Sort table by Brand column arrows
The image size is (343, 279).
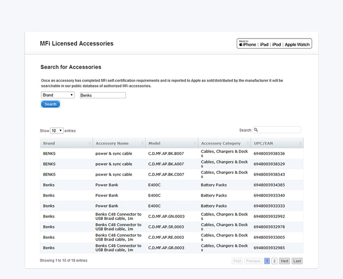click(90, 143)
